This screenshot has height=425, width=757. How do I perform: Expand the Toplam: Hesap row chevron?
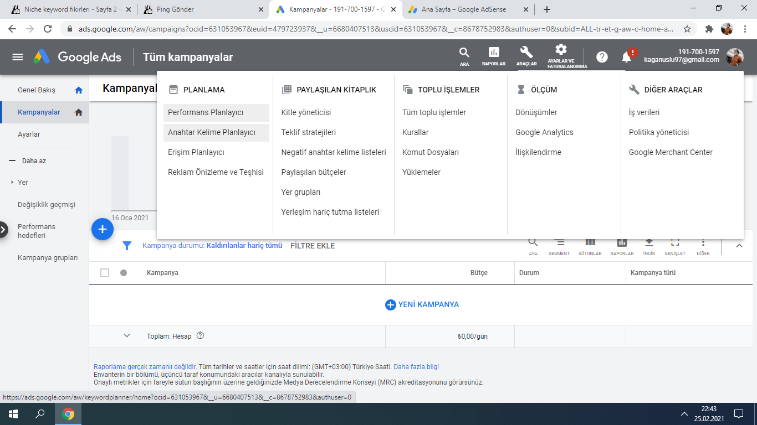click(x=127, y=335)
